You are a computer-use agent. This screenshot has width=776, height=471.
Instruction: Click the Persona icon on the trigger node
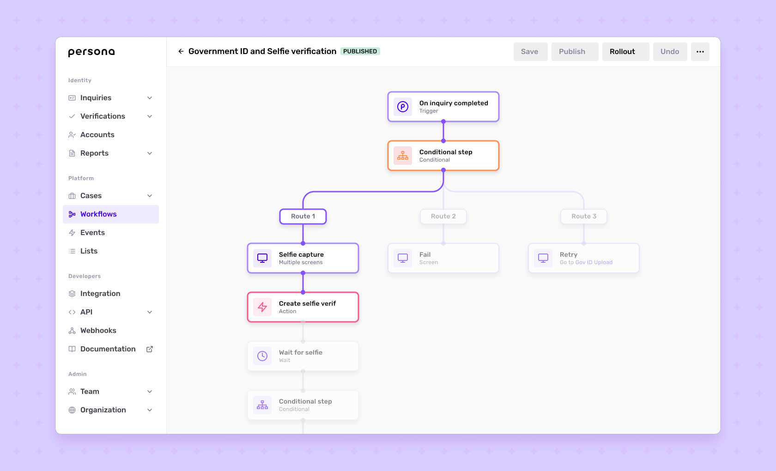pos(402,107)
